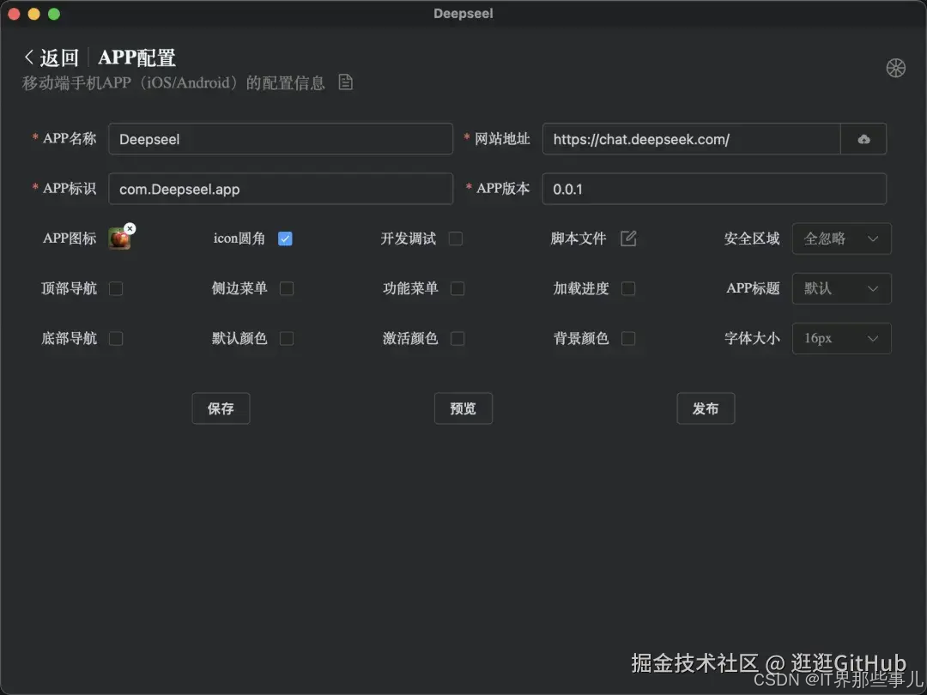Focus the APP版本 field showing 0.0.1
927x695 pixels.
pos(714,189)
